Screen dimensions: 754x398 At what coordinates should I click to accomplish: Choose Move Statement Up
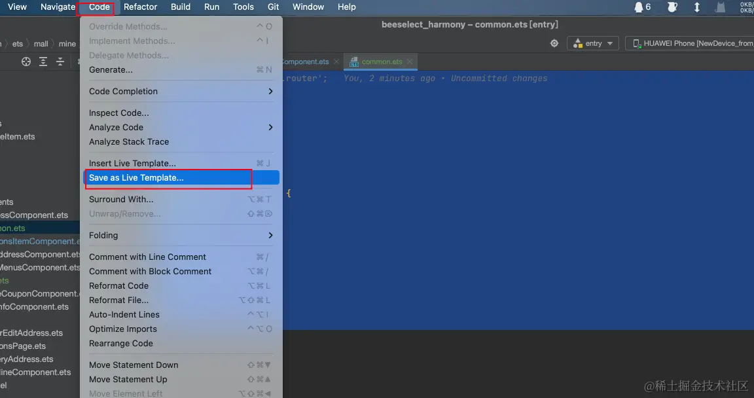coord(181,380)
